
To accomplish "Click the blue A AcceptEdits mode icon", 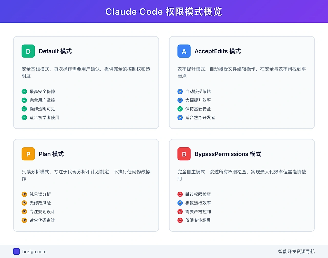I will tap(184, 51).
